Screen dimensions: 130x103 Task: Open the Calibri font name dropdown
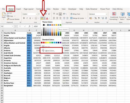point(37,14)
